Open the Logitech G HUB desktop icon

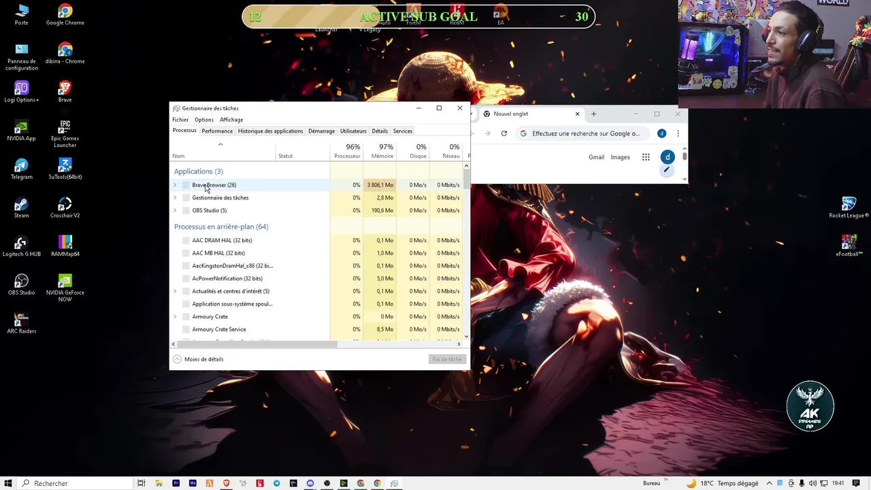21,246
